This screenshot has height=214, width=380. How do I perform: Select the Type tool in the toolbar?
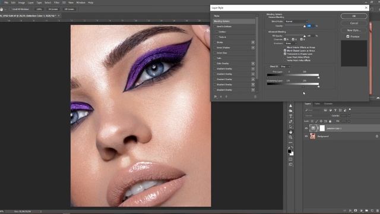[290, 117]
